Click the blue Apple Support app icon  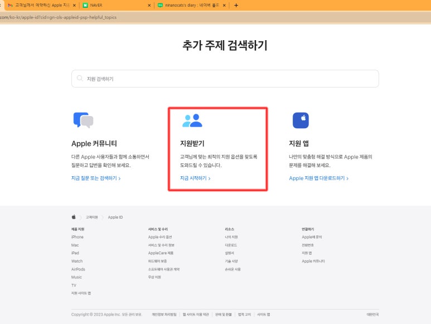(x=301, y=120)
